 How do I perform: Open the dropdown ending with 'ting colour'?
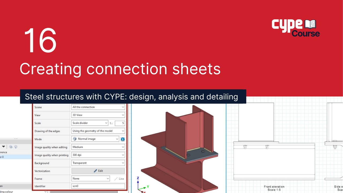pyautogui.click(x=24, y=192)
